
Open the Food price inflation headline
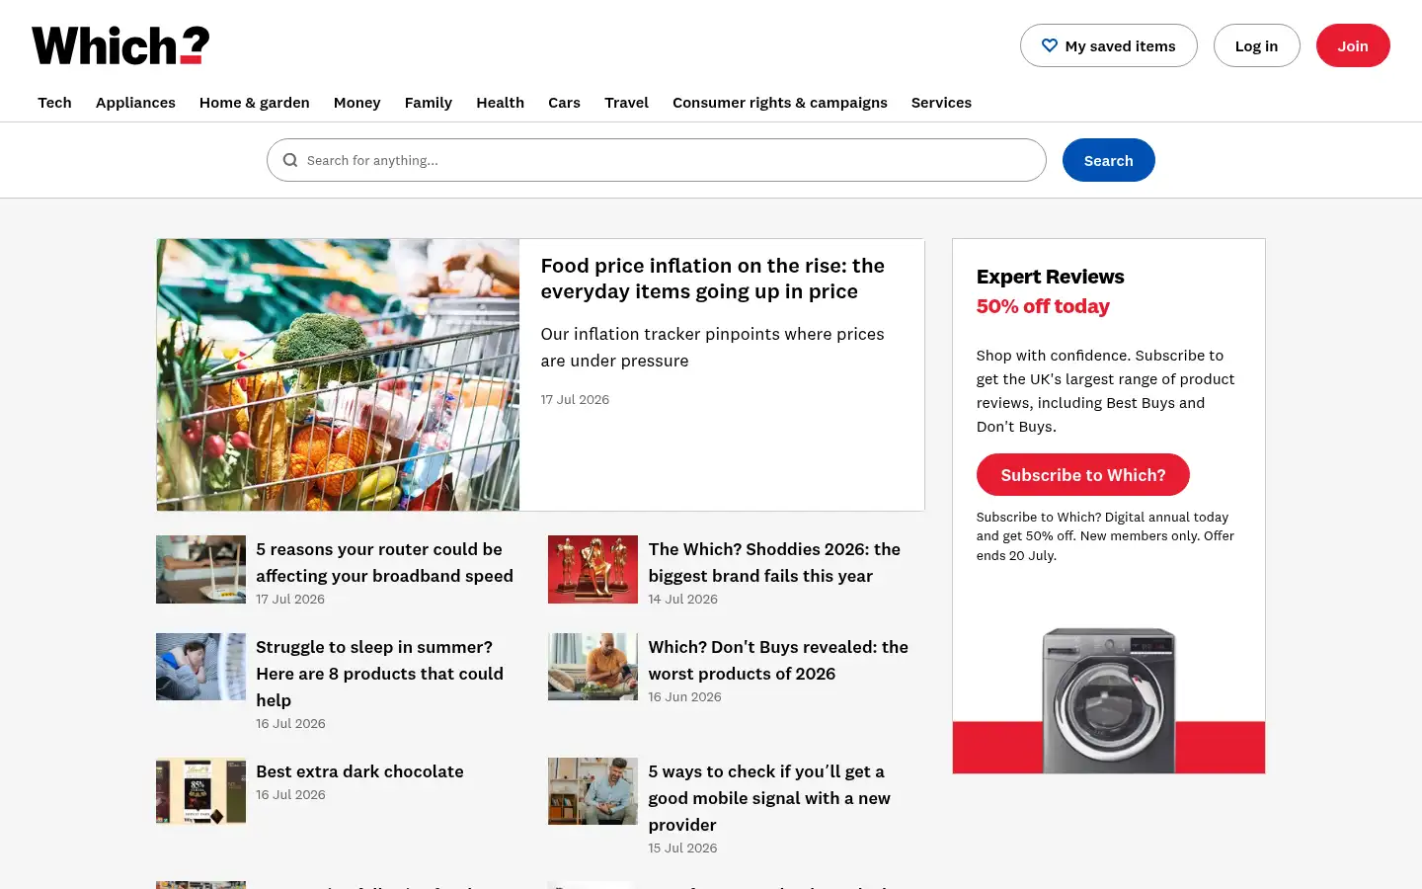click(712, 279)
